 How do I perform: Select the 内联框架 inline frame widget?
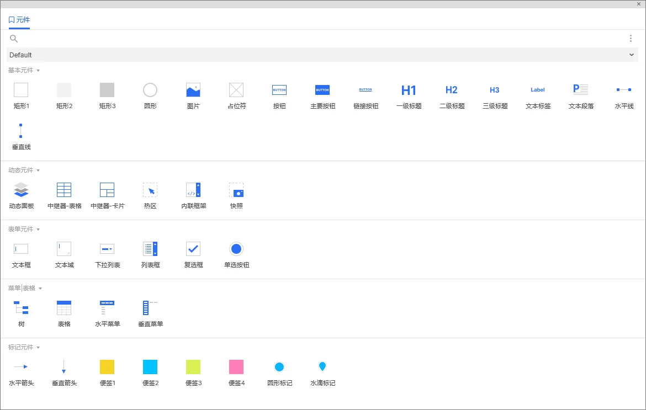pyautogui.click(x=193, y=195)
